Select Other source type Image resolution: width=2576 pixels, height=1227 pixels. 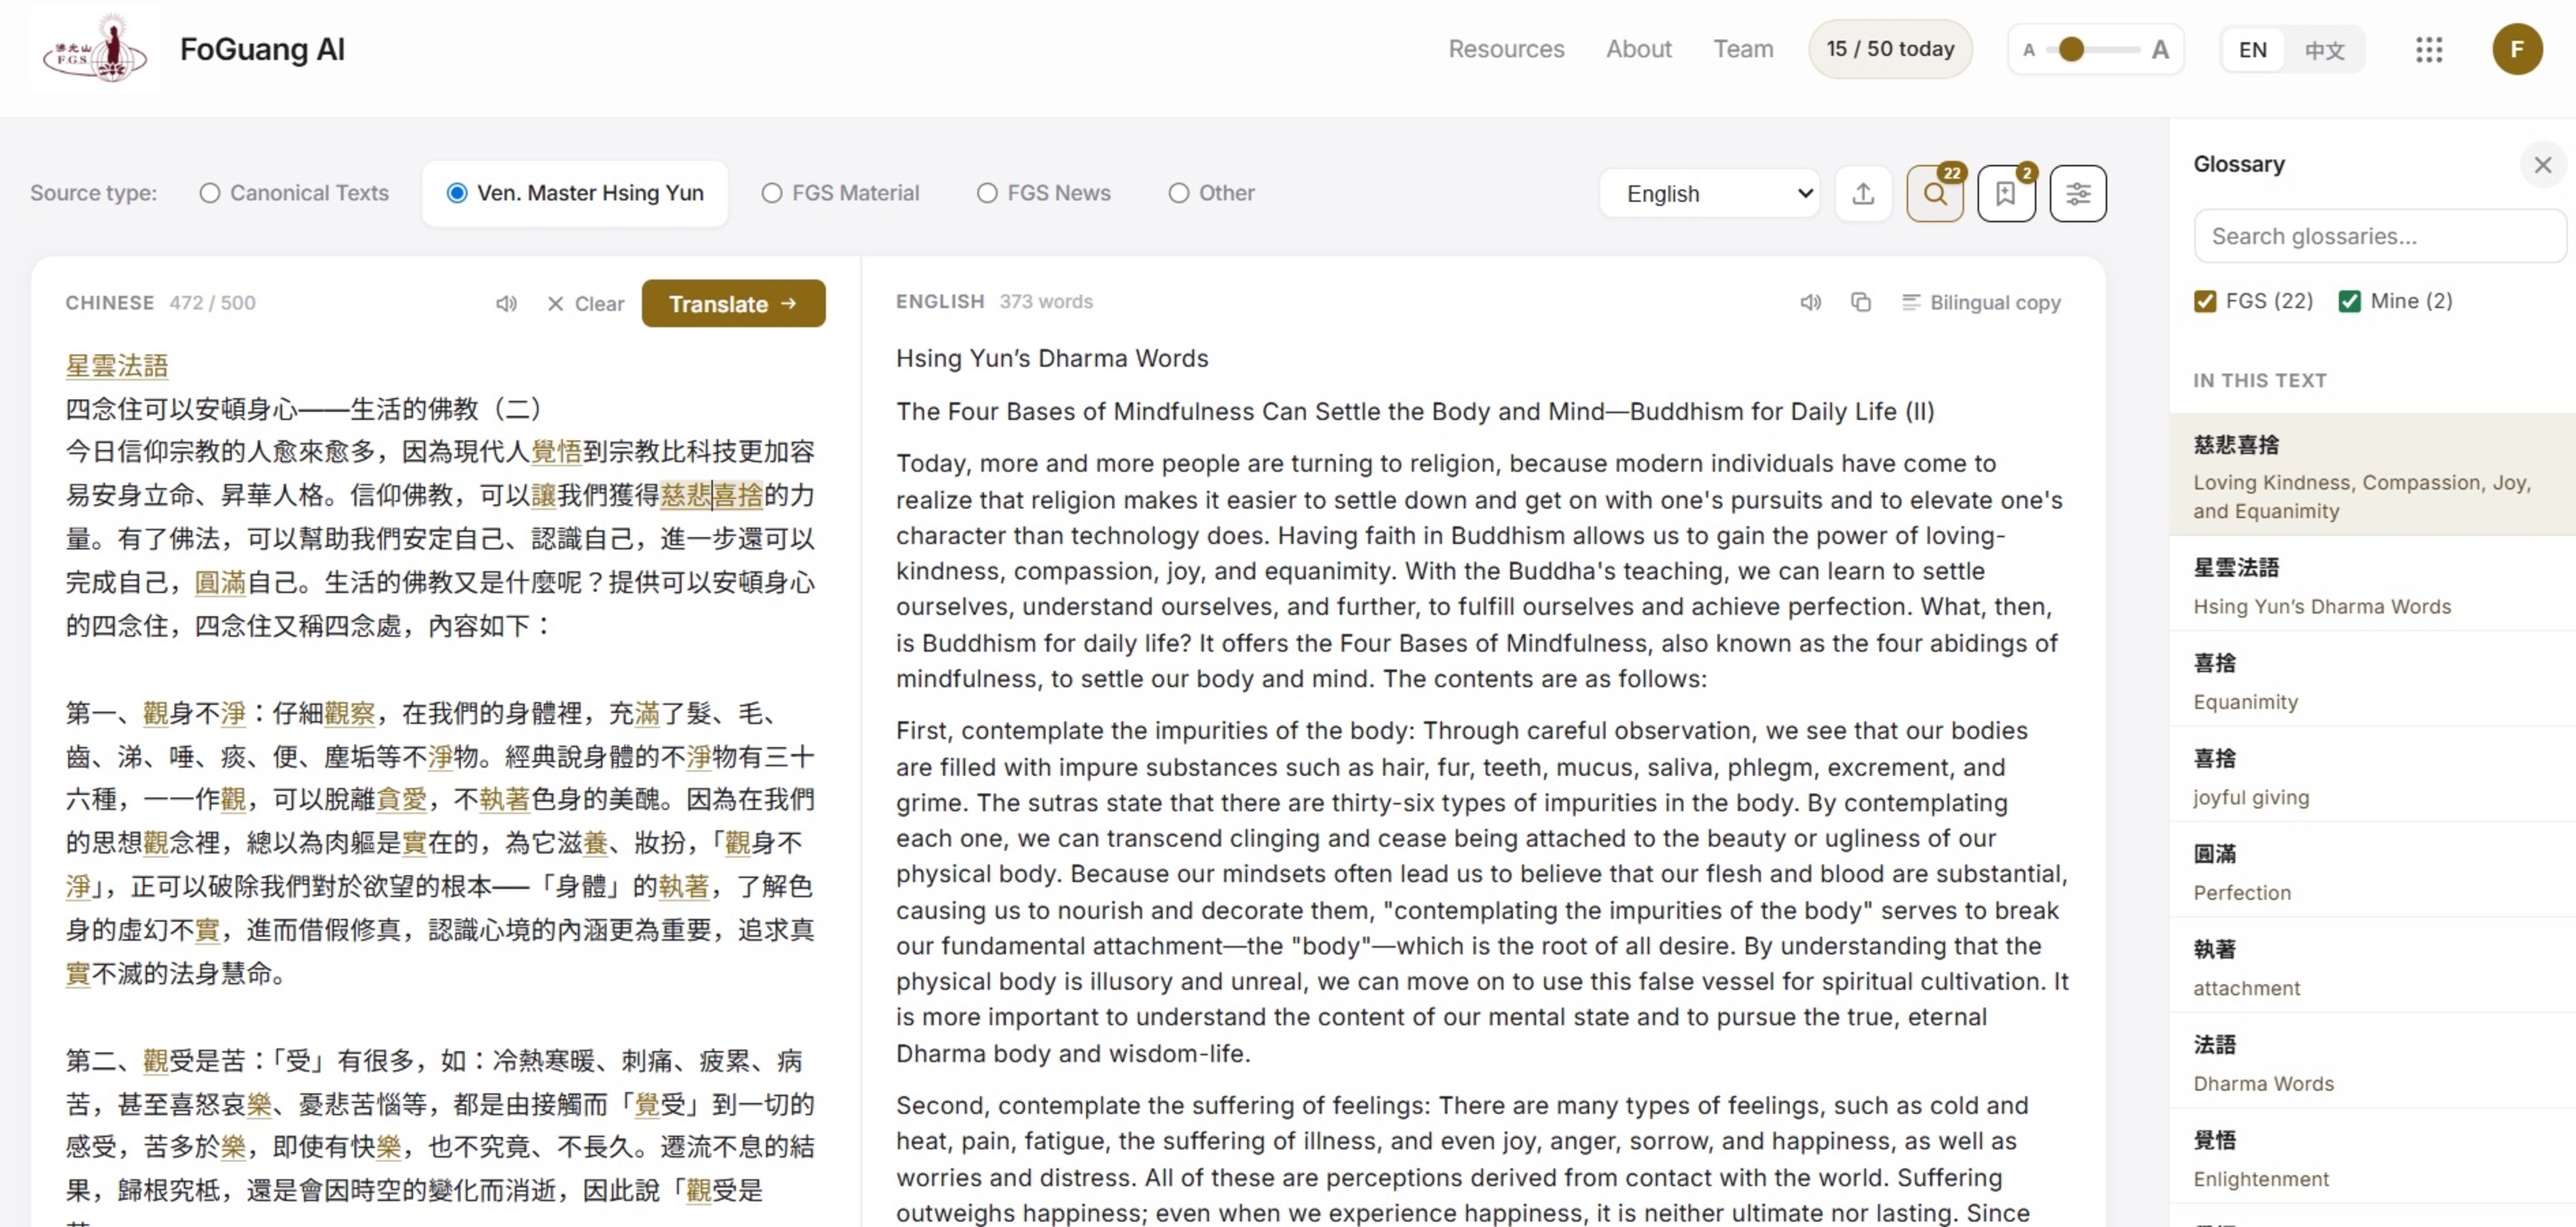tap(1211, 193)
